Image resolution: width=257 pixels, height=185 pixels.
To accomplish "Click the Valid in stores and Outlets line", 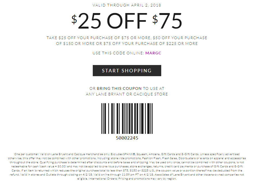I will tap(127, 175).
